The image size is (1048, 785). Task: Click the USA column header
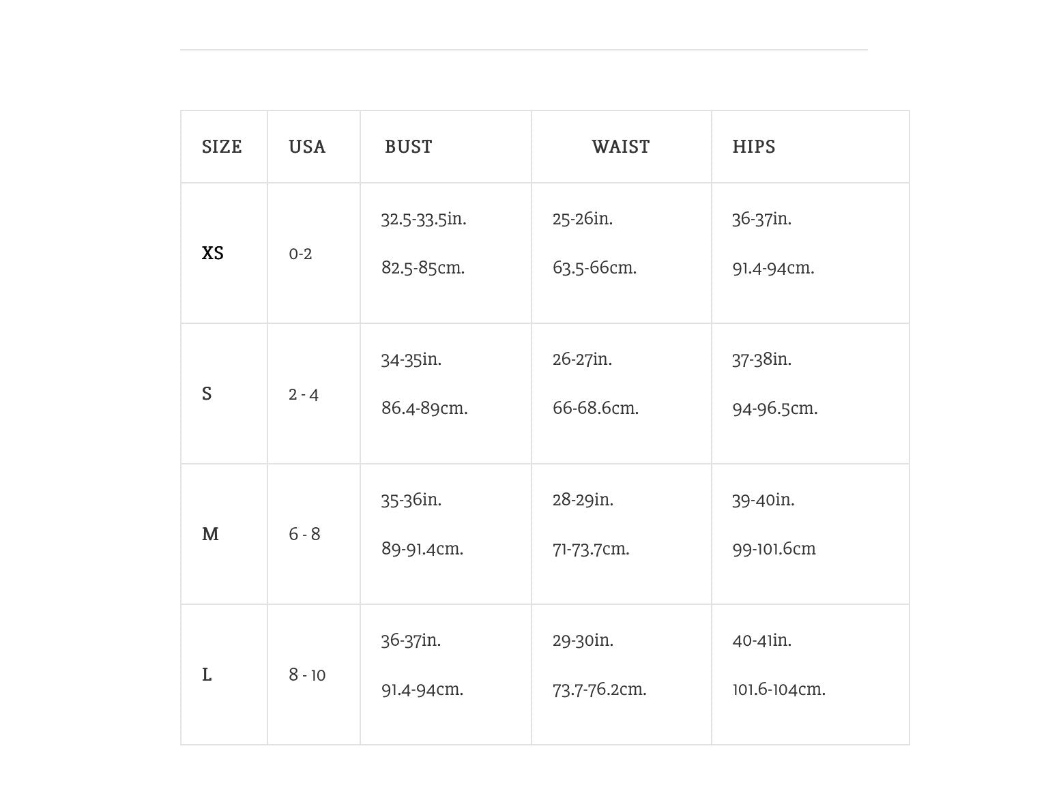pos(307,147)
